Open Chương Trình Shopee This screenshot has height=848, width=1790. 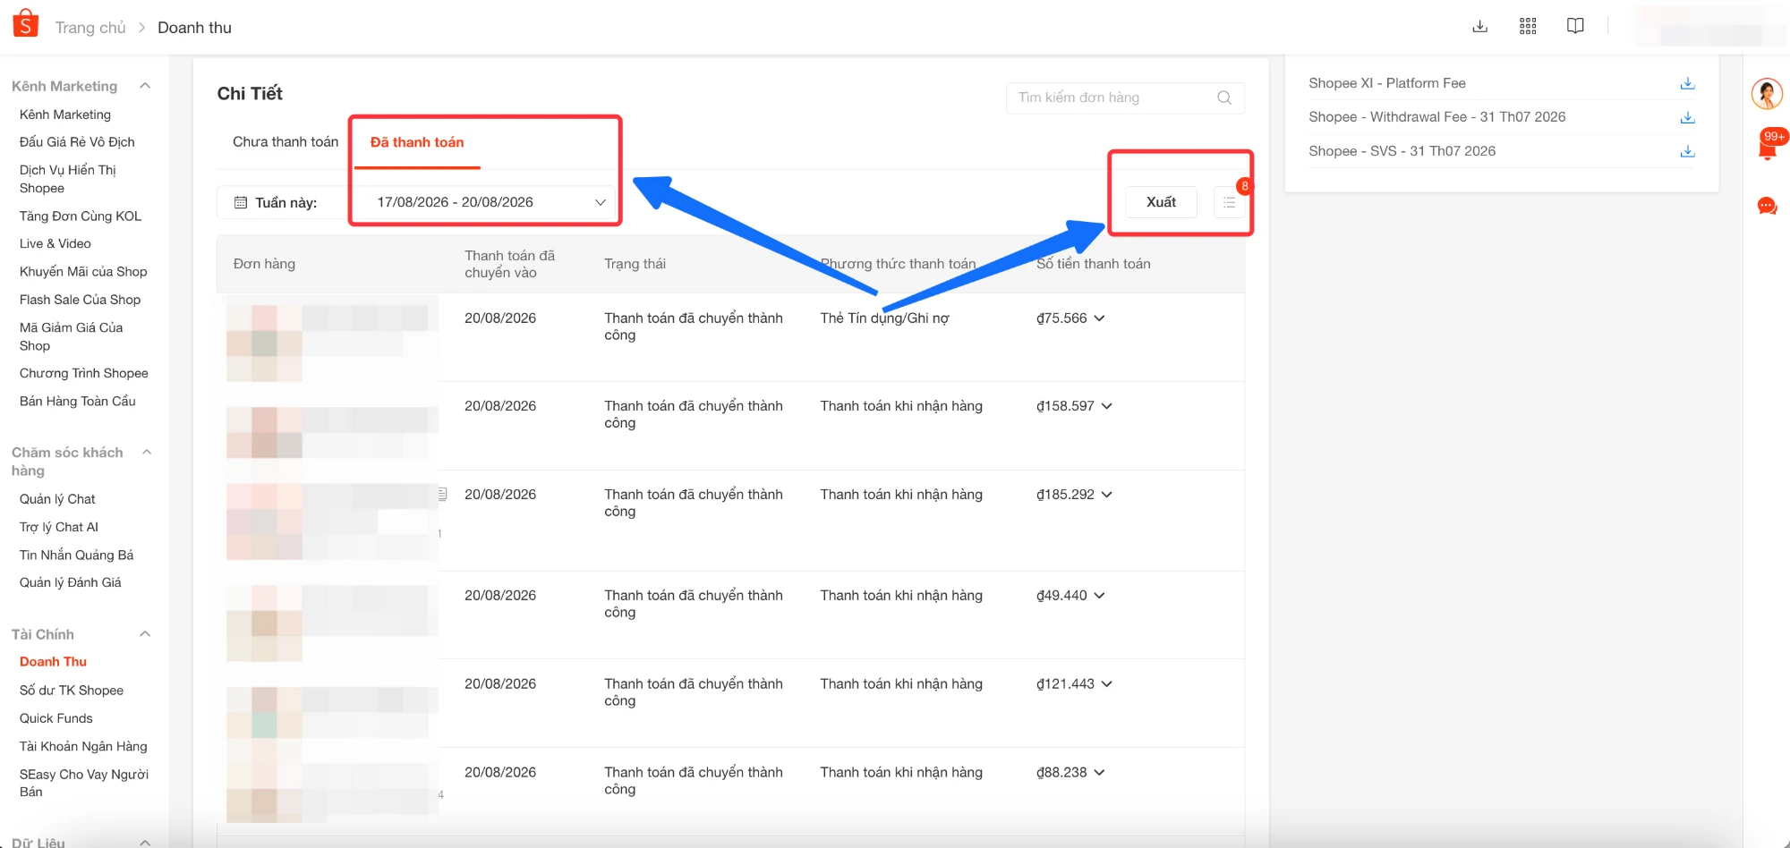tap(84, 373)
